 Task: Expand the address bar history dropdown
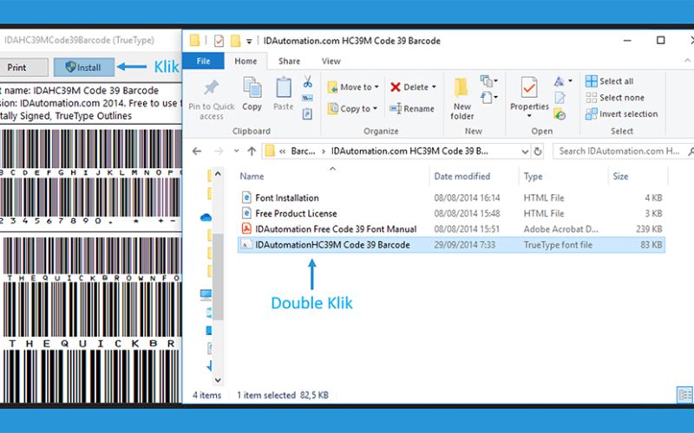coord(525,152)
